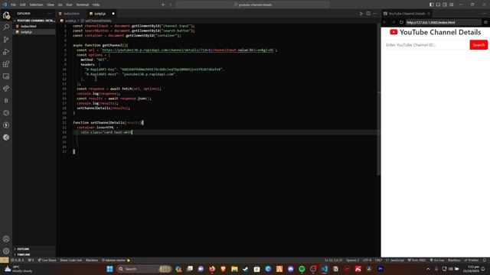Go back in the preview browser
Image resolution: width=490 pixels, height=275 pixels.
(385, 22)
